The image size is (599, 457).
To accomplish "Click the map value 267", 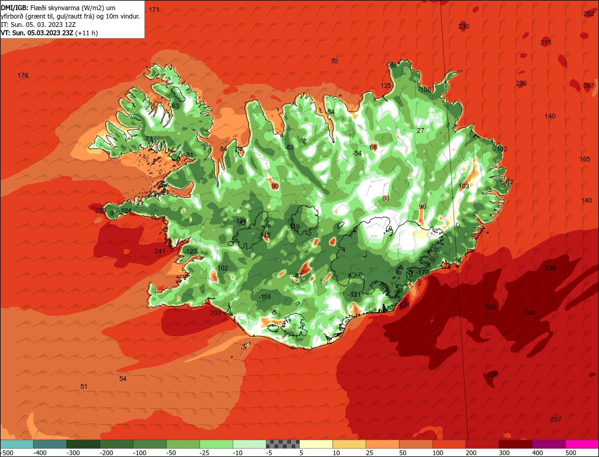I will pyautogui.click(x=589, y=86).
